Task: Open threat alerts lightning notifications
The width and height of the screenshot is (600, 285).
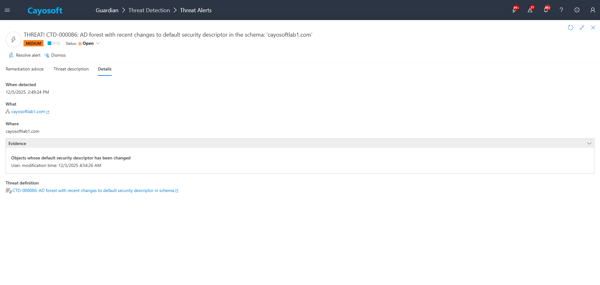Action: (x=514, y=10)
